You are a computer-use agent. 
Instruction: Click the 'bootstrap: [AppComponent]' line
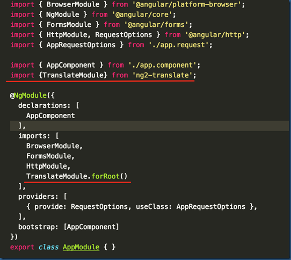pyautogui.click(x=69, y=227)
